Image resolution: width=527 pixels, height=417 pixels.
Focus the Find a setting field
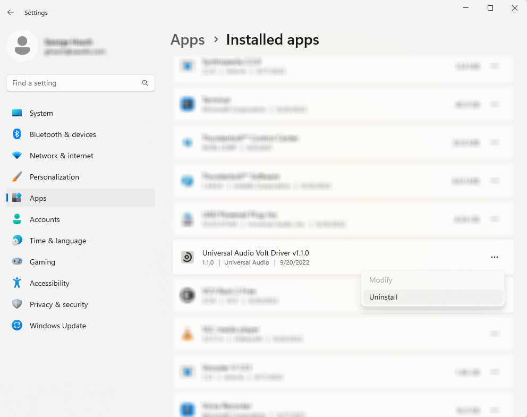(81, 83)
